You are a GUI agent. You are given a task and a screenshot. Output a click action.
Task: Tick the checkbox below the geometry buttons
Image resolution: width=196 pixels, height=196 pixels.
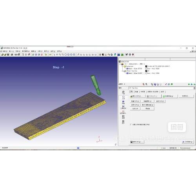coord(131,125)
